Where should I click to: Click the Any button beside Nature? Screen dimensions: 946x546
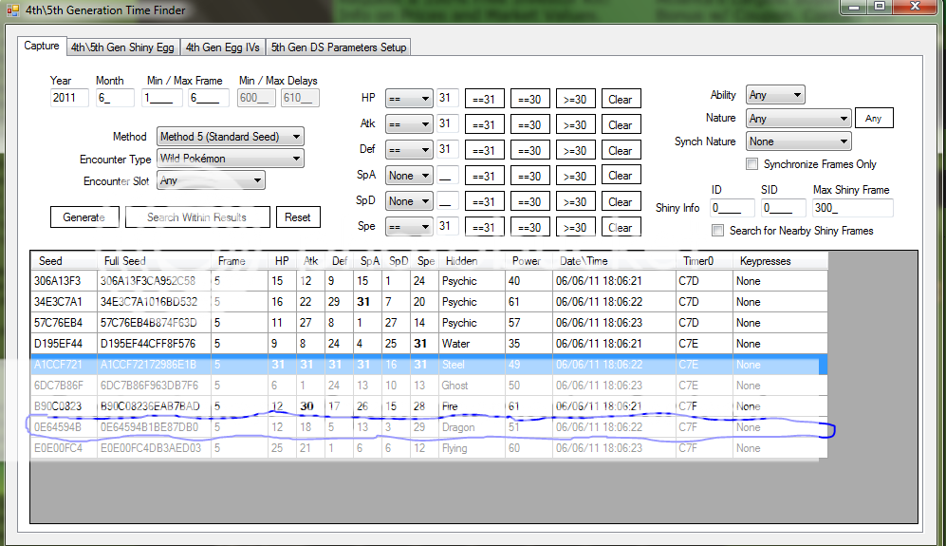[873, 119]
